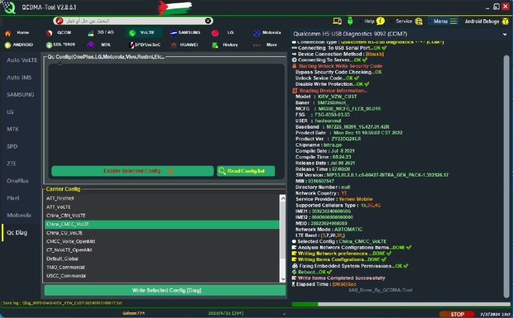Click the red STOP button
The height and width of the screenshot is (318, 513).
tap(457, 314)
